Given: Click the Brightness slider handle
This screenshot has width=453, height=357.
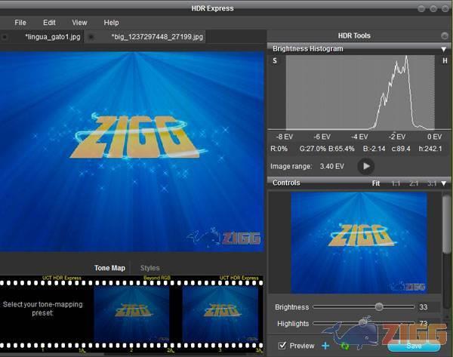Looking at the screenshot, I should 379,307.
